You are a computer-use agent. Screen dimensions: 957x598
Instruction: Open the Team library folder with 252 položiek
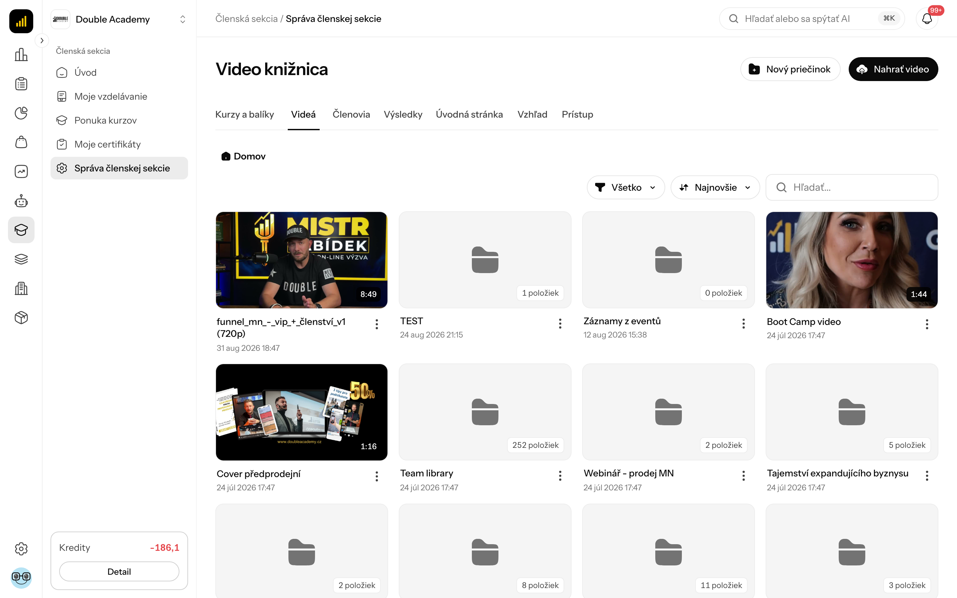(x=485, y=412)
